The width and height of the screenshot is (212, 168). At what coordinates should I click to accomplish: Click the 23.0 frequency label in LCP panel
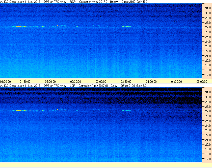tap(208, 130)
